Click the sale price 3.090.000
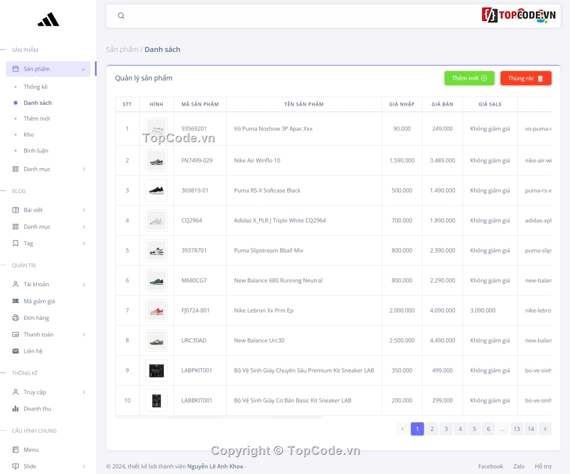570x474 pixels. pyautogui.click(x=483, y=310)
